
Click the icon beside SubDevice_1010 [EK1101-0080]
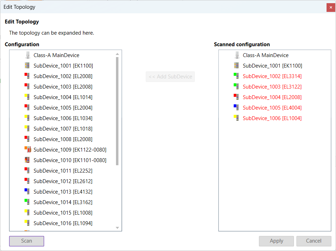28,160
